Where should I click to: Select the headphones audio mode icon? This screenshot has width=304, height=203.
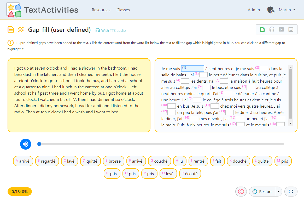272,29
